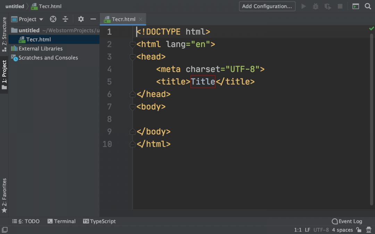Close the Тест.html editor tab
This screenshot has height=234, width=375.
[x=141, y=19]
